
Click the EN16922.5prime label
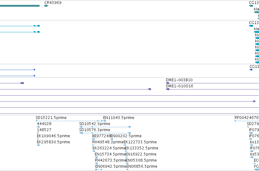(x=141, y=154)
